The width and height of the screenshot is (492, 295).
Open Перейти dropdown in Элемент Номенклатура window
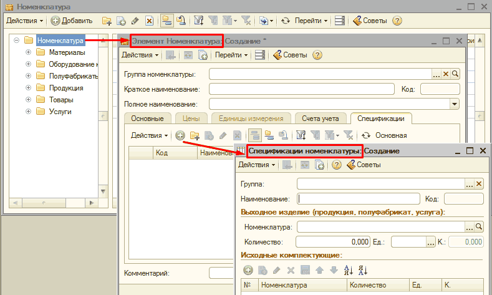click(x=231, y=56)
